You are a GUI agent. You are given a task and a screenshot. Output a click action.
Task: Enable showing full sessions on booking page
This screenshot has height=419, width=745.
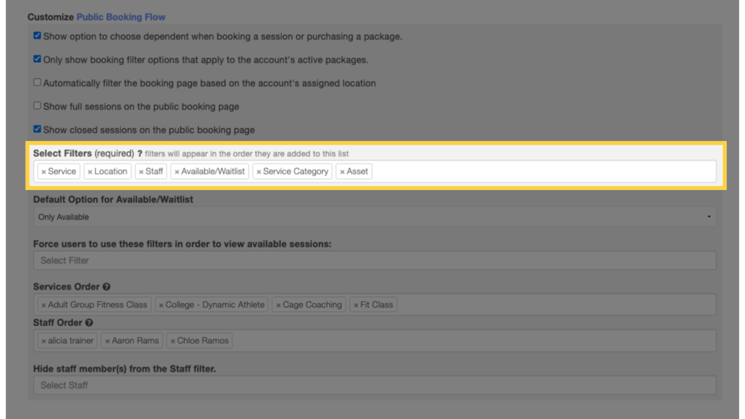tap(37, 105)
